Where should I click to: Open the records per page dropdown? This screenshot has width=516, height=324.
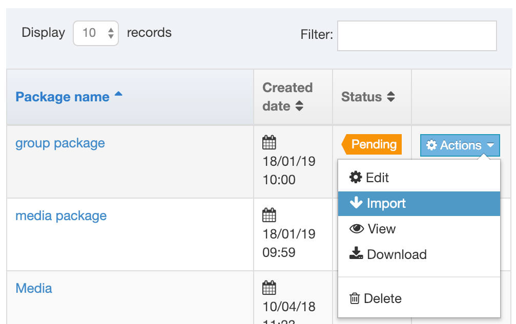point(96,33)
